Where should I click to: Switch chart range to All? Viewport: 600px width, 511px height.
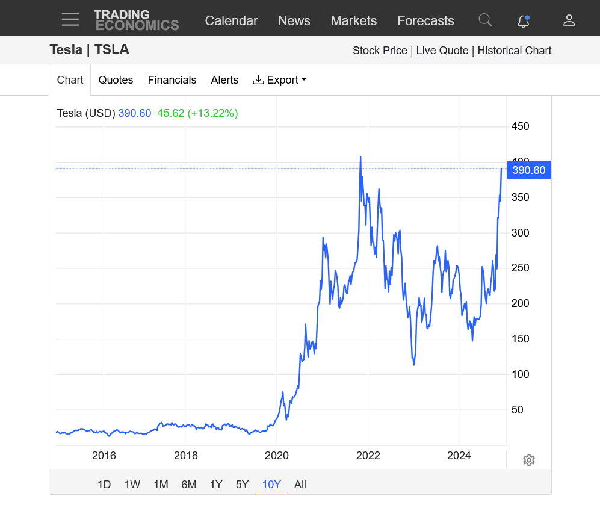(x=300, y=485)
